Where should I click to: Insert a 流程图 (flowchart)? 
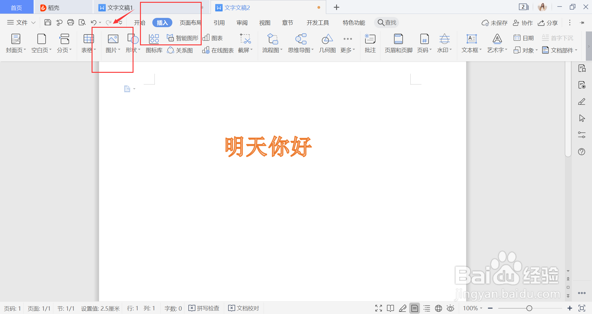point(271,43)
